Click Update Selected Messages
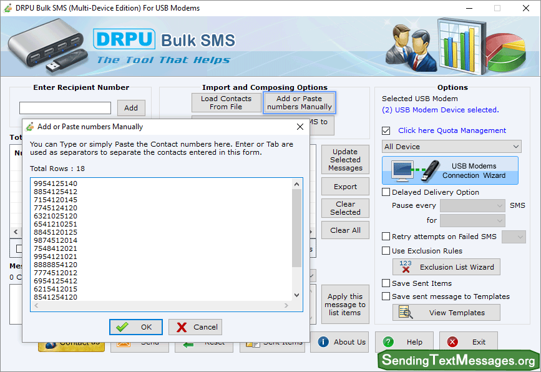 click(x=345, y=160)
